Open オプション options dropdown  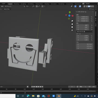click(92, 9)
